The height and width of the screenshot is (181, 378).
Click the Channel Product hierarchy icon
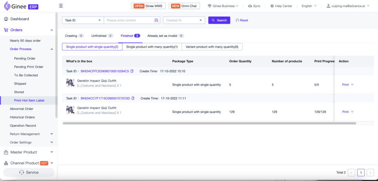6,163
